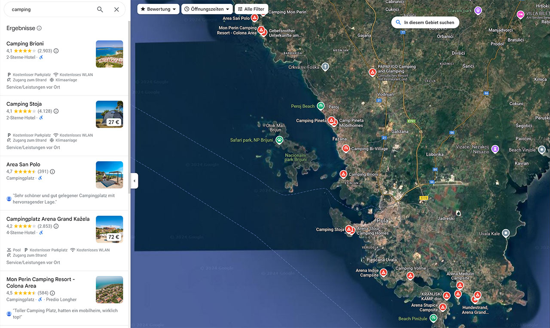Select Area San Polo map pin
Viewport: 550px width, 328px height.
coord(255,18)
